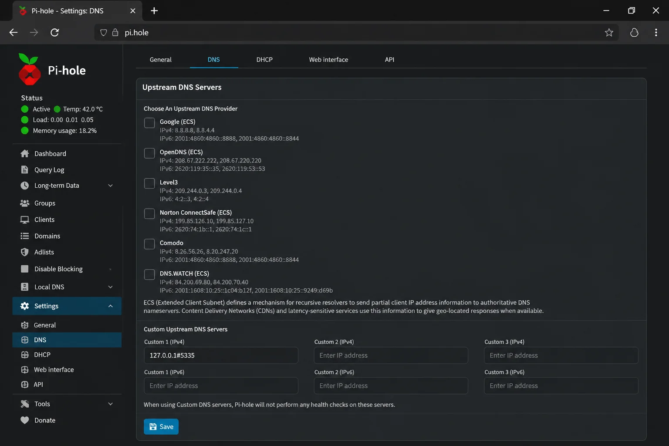Open the Query Log page link
The height and width of the screenshot is (446, 669).
pyautogui.click(x=49, y=170)
